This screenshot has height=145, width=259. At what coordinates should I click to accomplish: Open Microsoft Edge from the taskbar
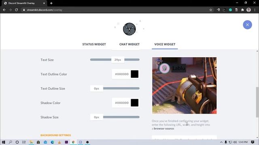click(x=52, y=142)
